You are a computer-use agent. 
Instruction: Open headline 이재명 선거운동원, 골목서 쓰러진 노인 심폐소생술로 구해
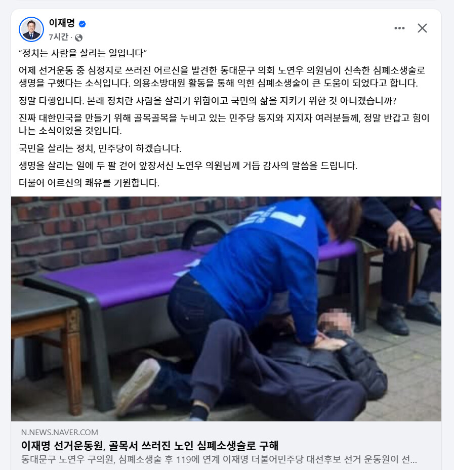(150, 446)
